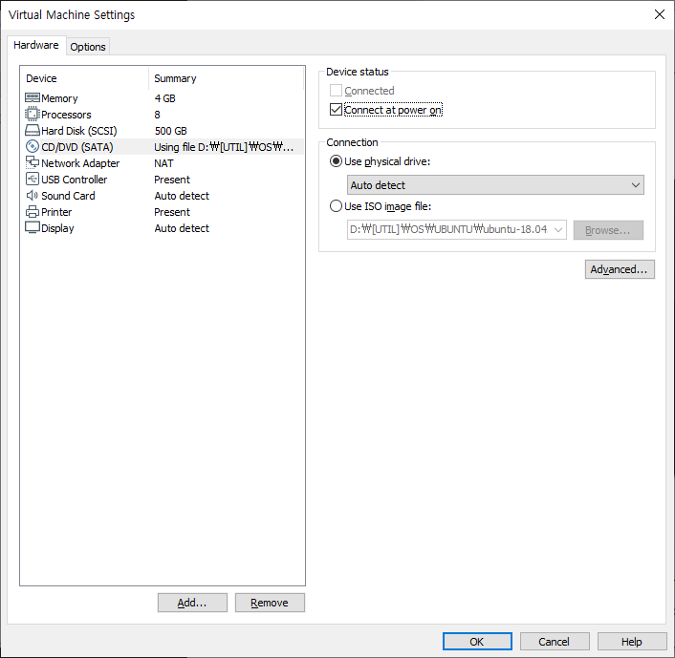Select the Printer icon
This screenshot has height=658, width=675.
(33, 212)
